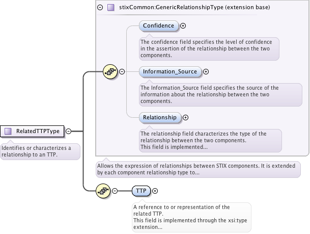Select the TTP element node

(x=140, y=191)
